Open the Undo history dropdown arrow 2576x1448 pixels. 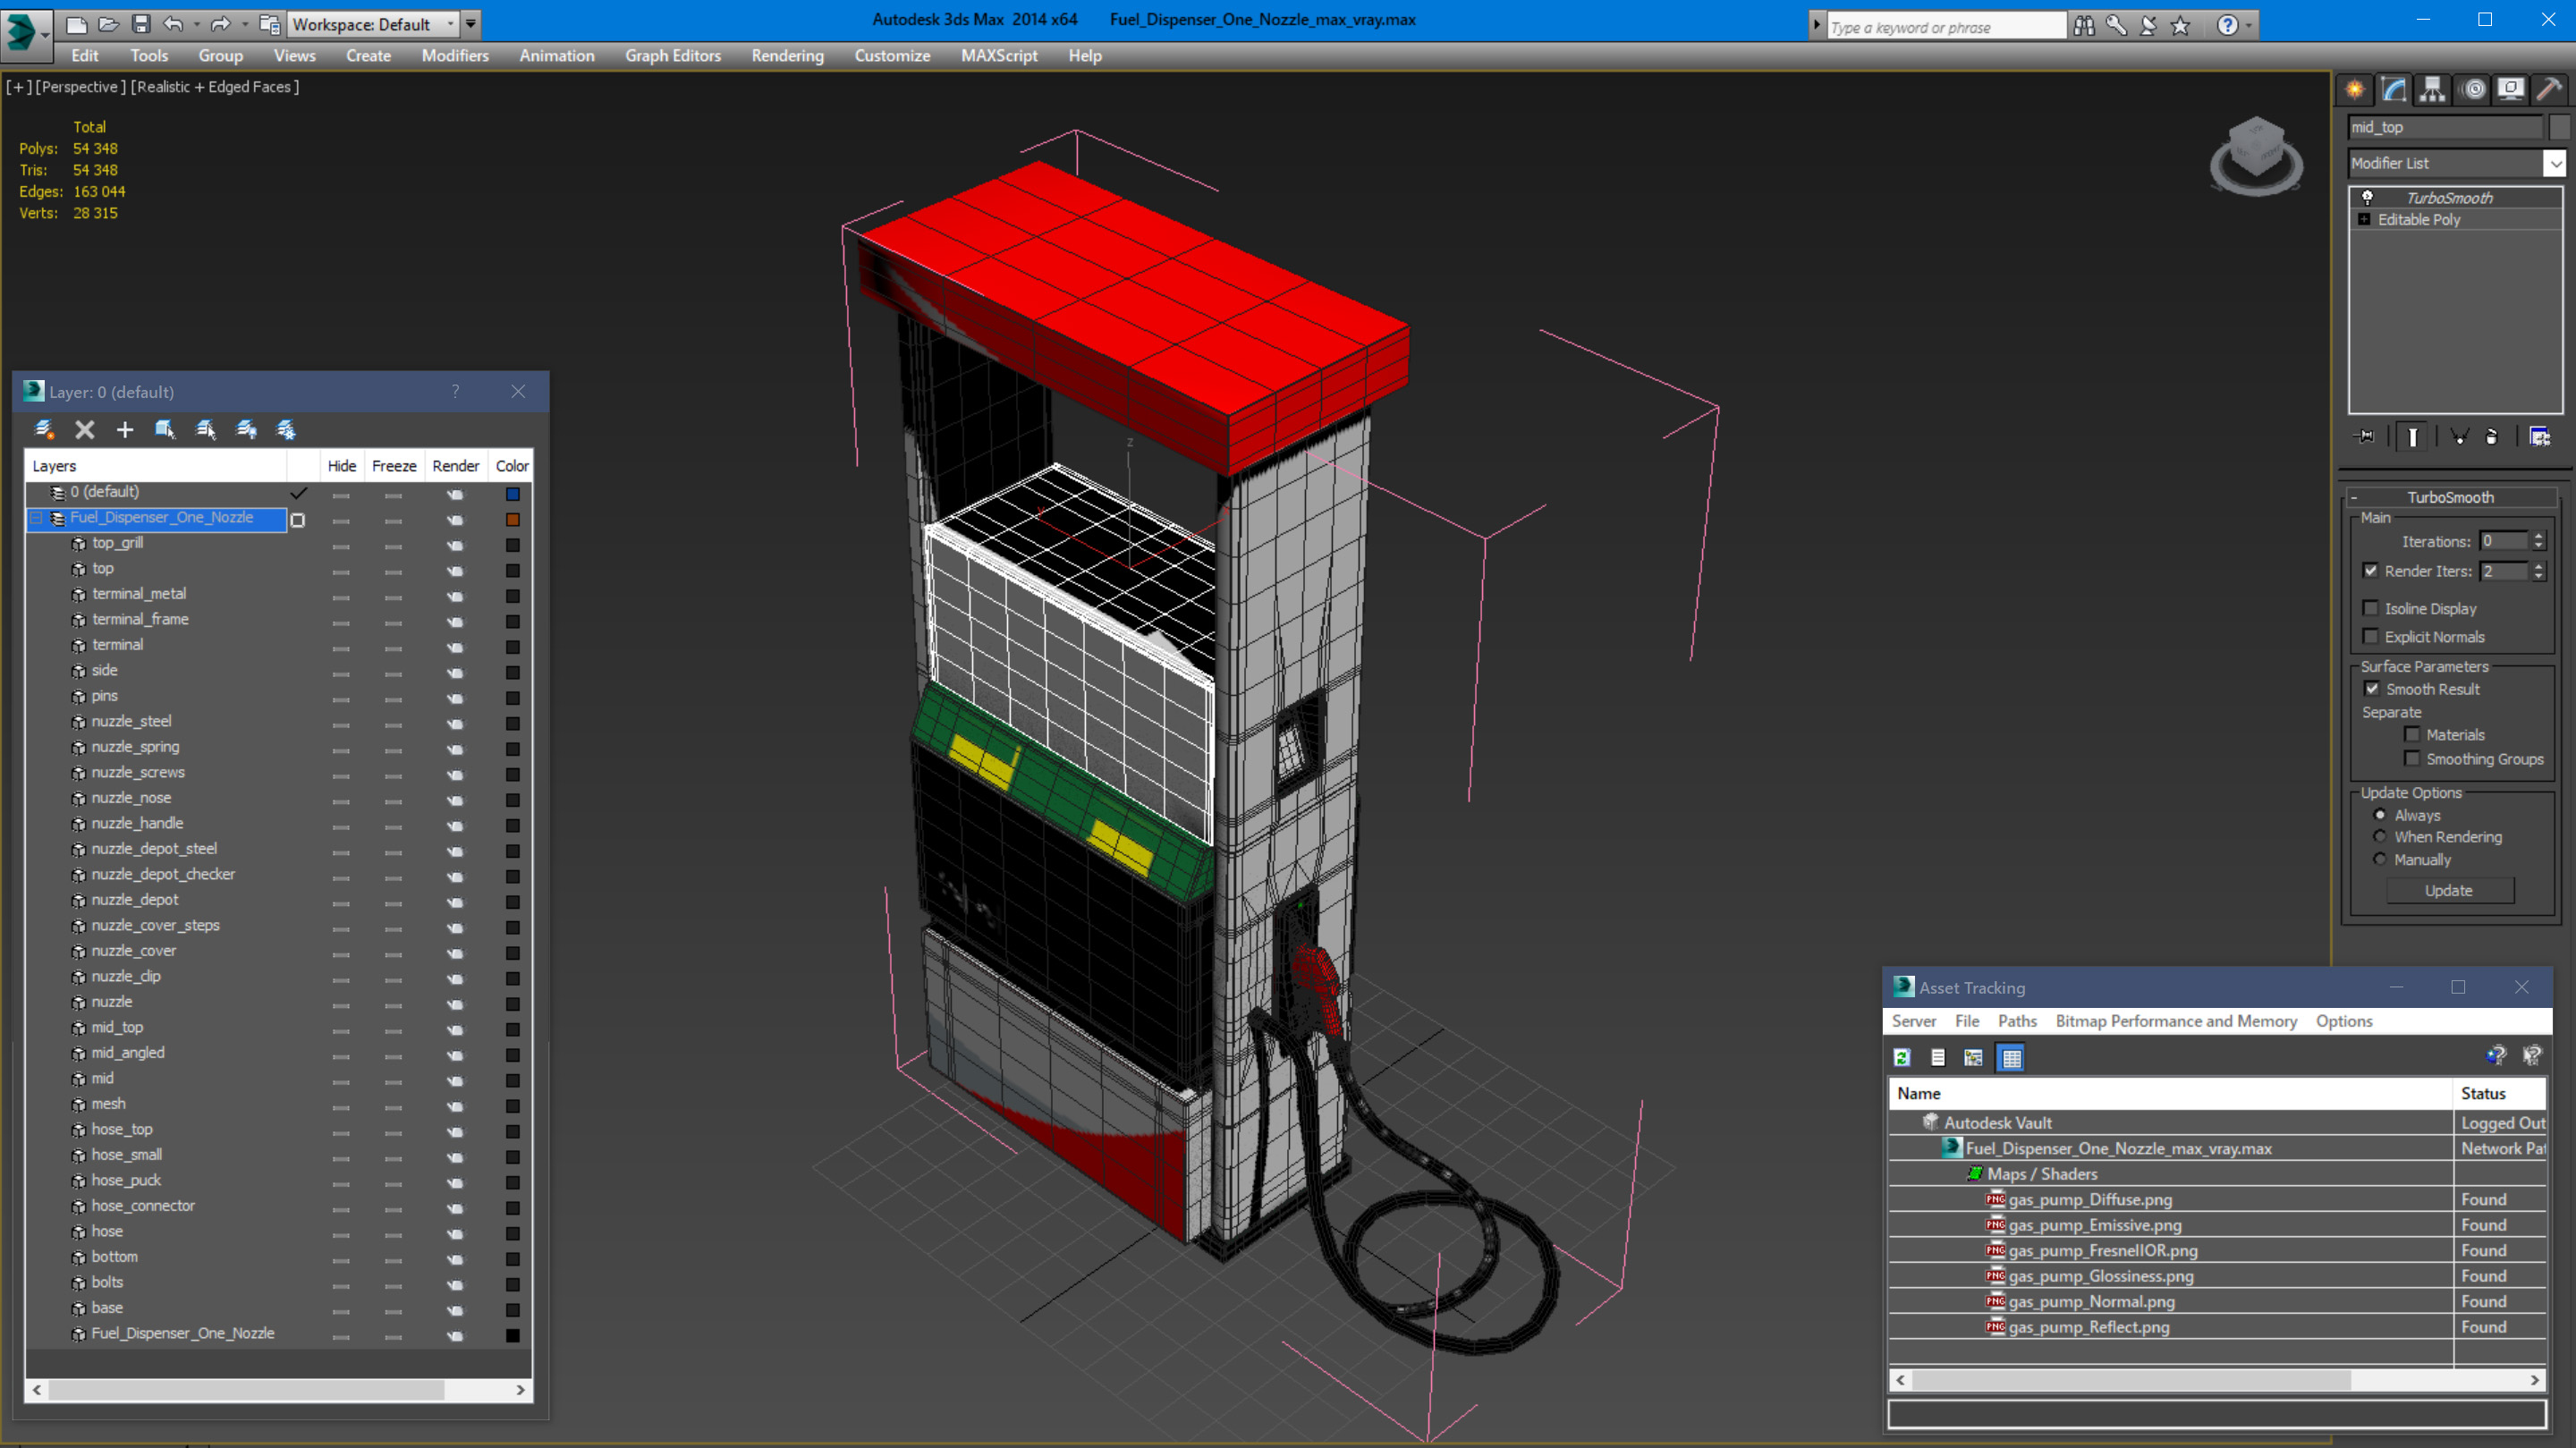pyautogui.click(x=196, y=23)
